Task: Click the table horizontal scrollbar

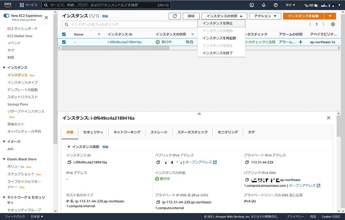Action: 115,48
